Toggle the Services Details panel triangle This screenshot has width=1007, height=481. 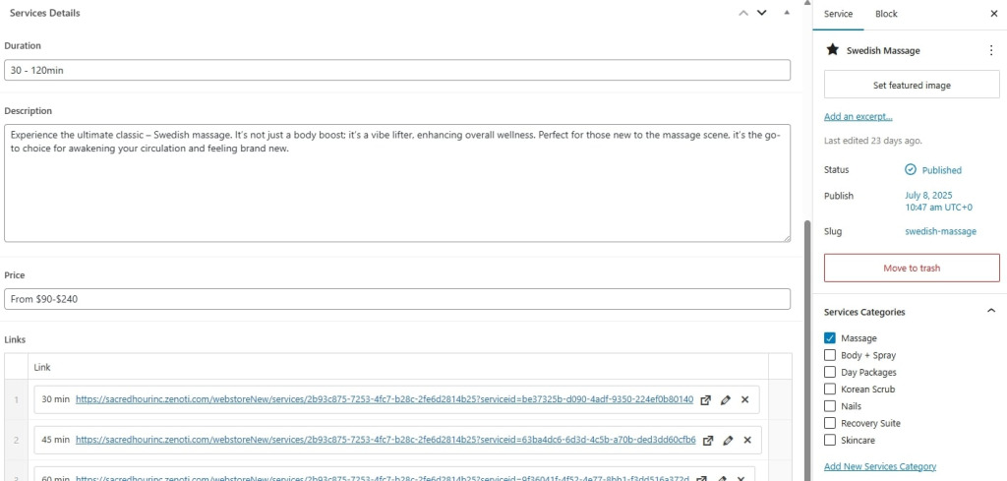(786, 13)
